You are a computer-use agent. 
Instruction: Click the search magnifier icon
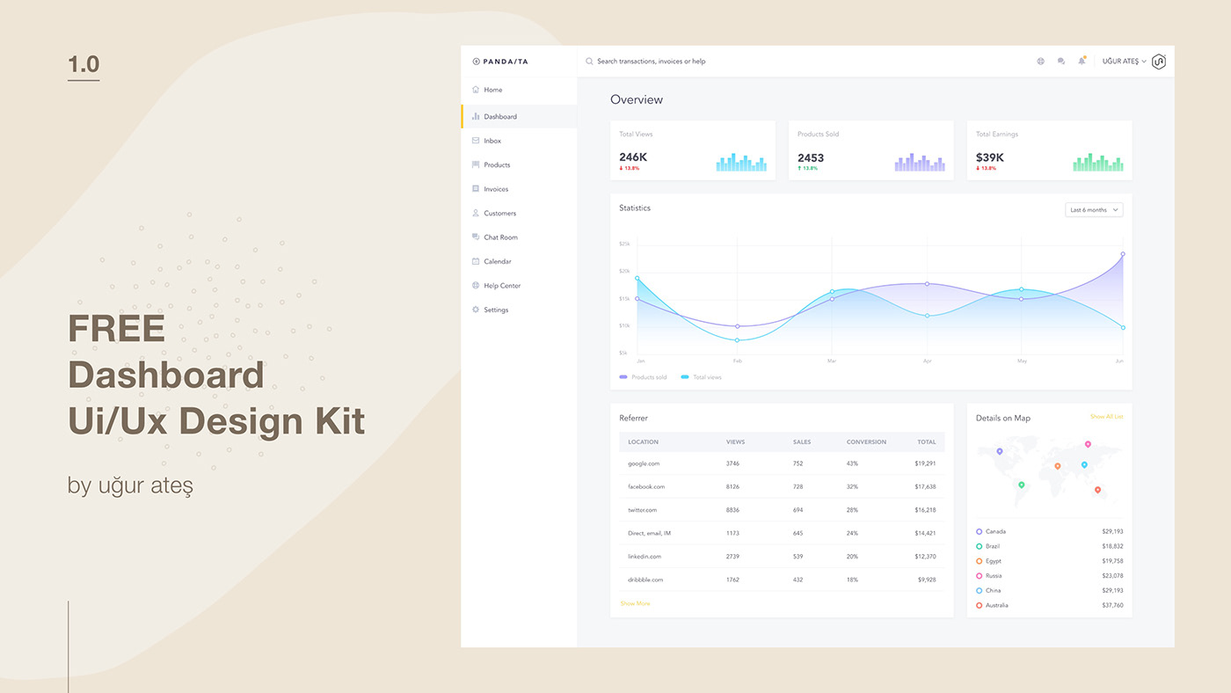coord(589,62)
